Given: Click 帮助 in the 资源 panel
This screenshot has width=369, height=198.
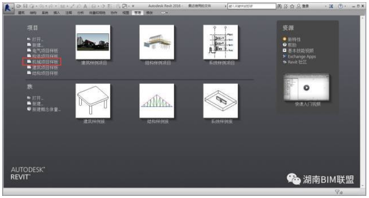Looking at the screenshot, I should [x=292, y=45].
